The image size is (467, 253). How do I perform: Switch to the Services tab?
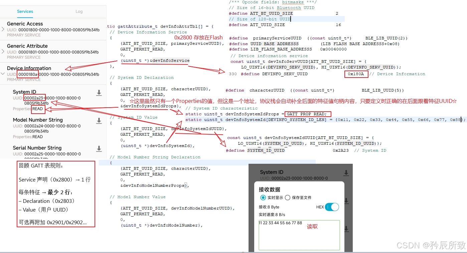pos(25,11)
